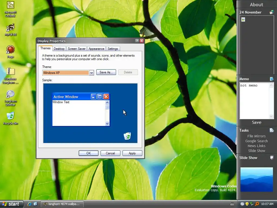Click the gray round system tray icon

coord(242,204)
